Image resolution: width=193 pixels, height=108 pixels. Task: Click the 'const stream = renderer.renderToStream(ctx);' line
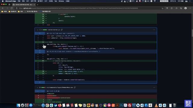coord(69,80)
